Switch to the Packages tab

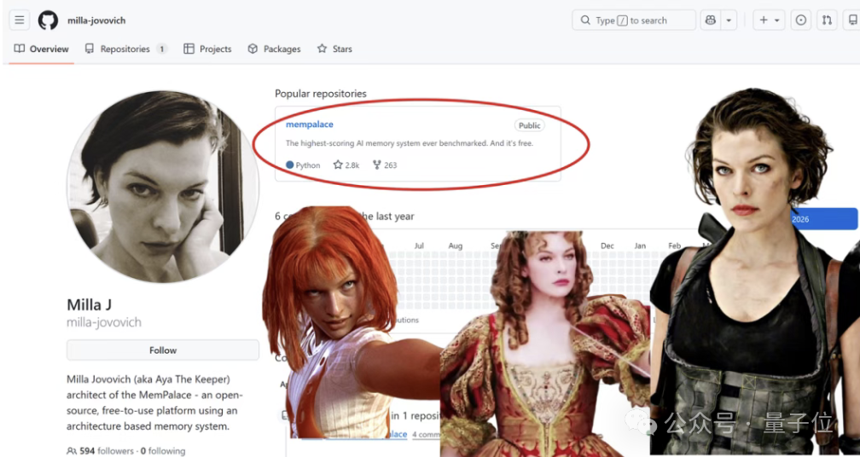tap(274, 49)
